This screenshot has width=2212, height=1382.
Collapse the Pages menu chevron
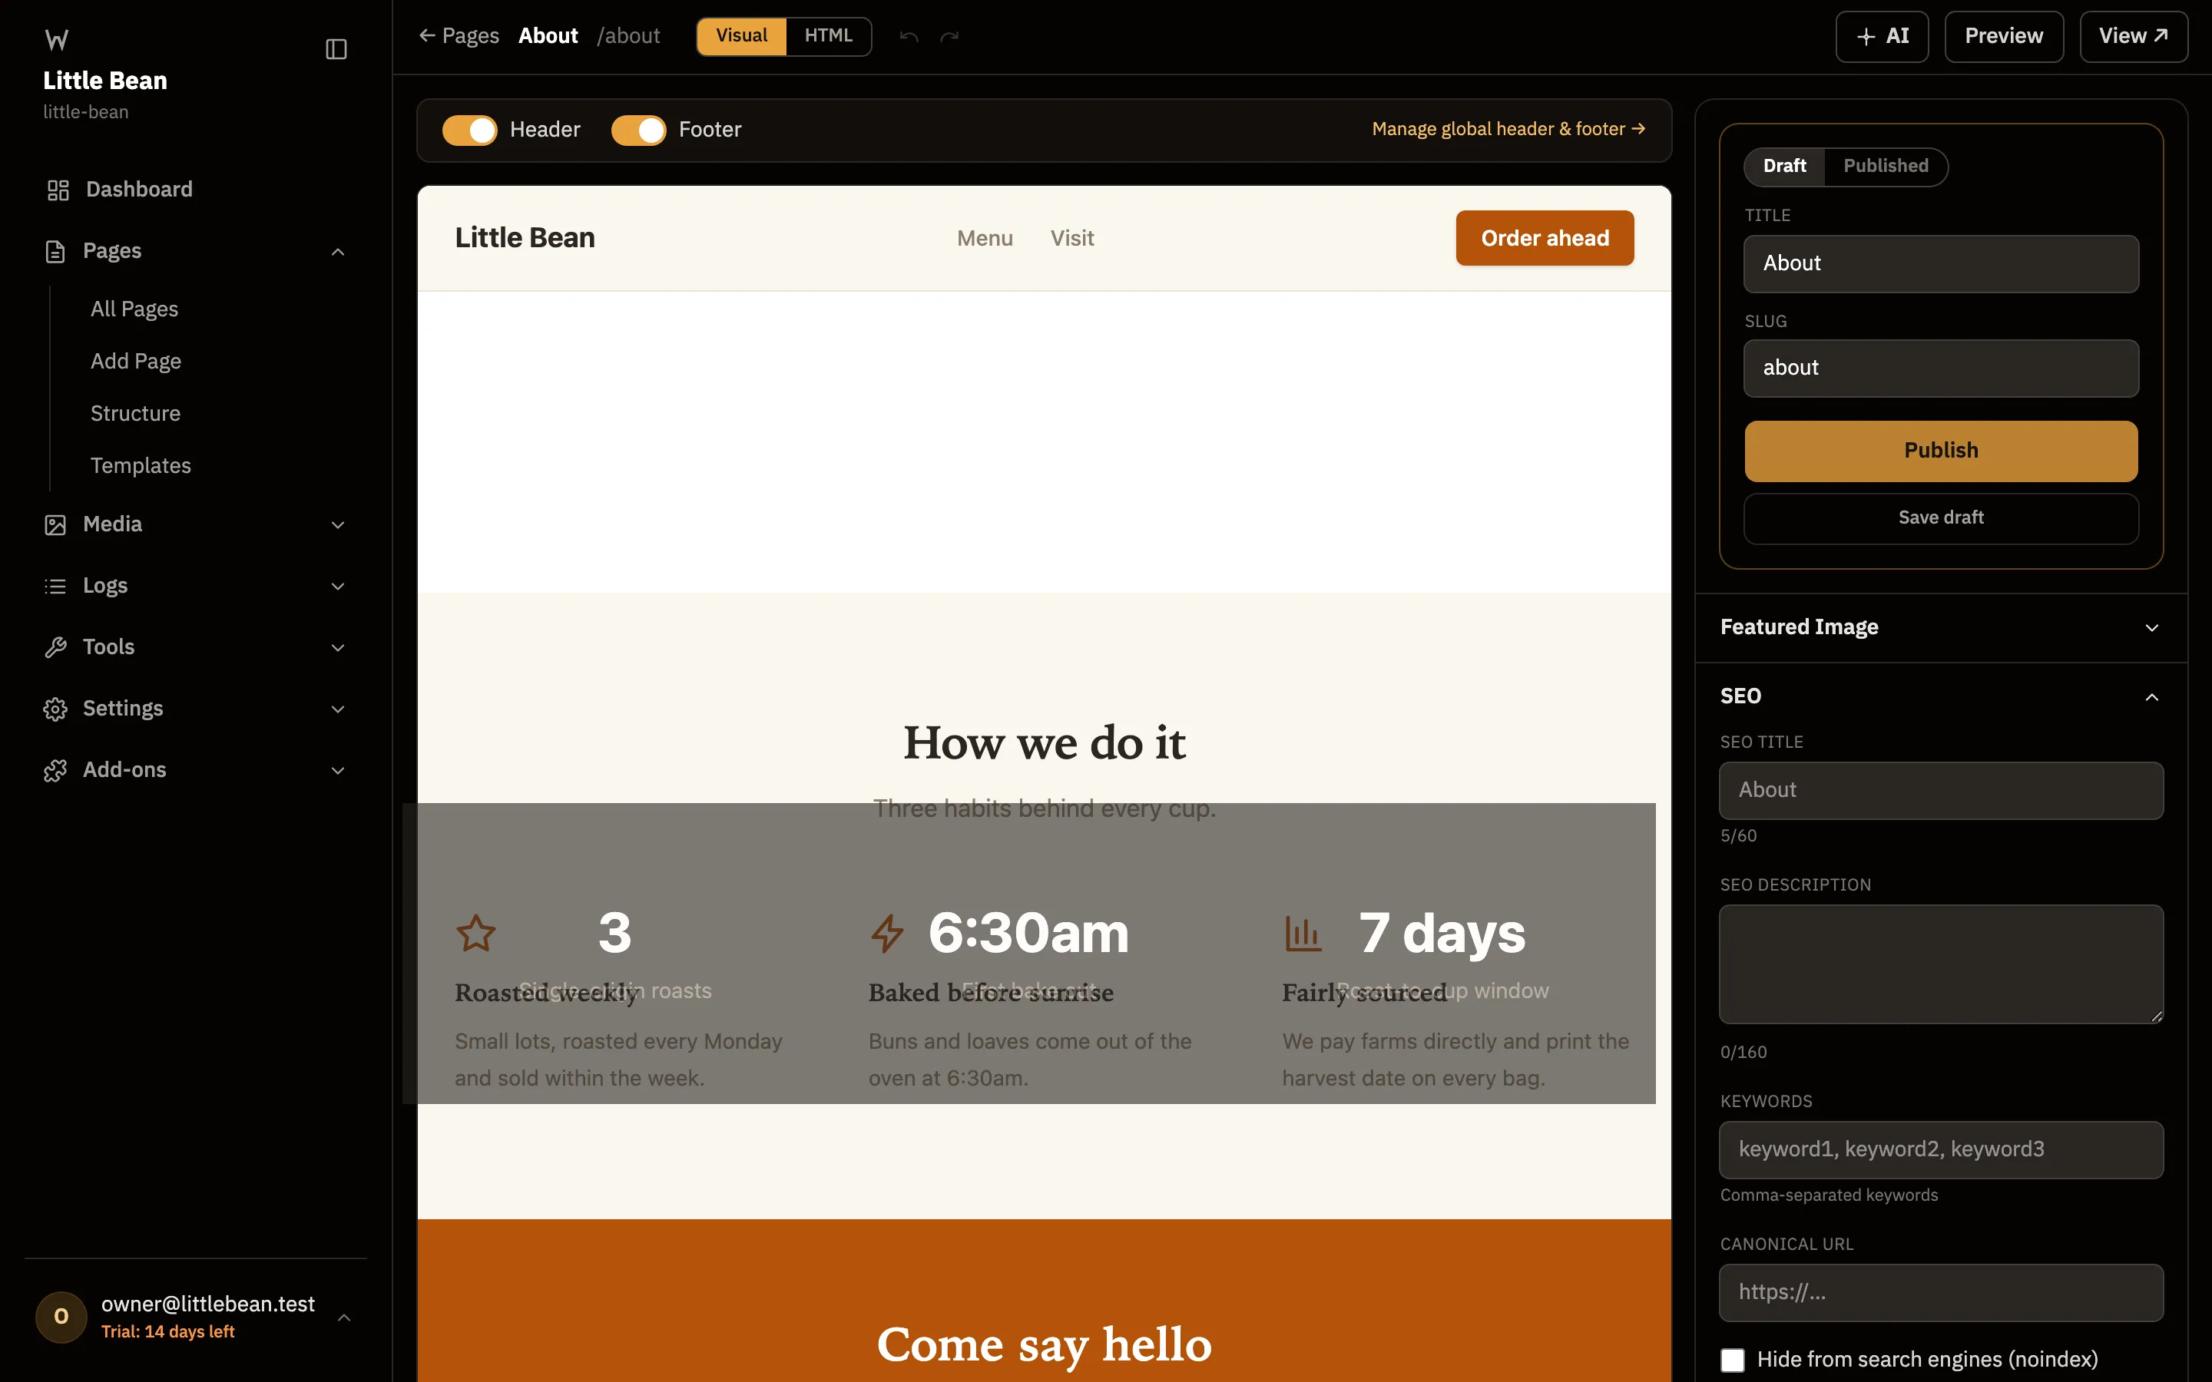pyautogui.click(x=338, y=253)
